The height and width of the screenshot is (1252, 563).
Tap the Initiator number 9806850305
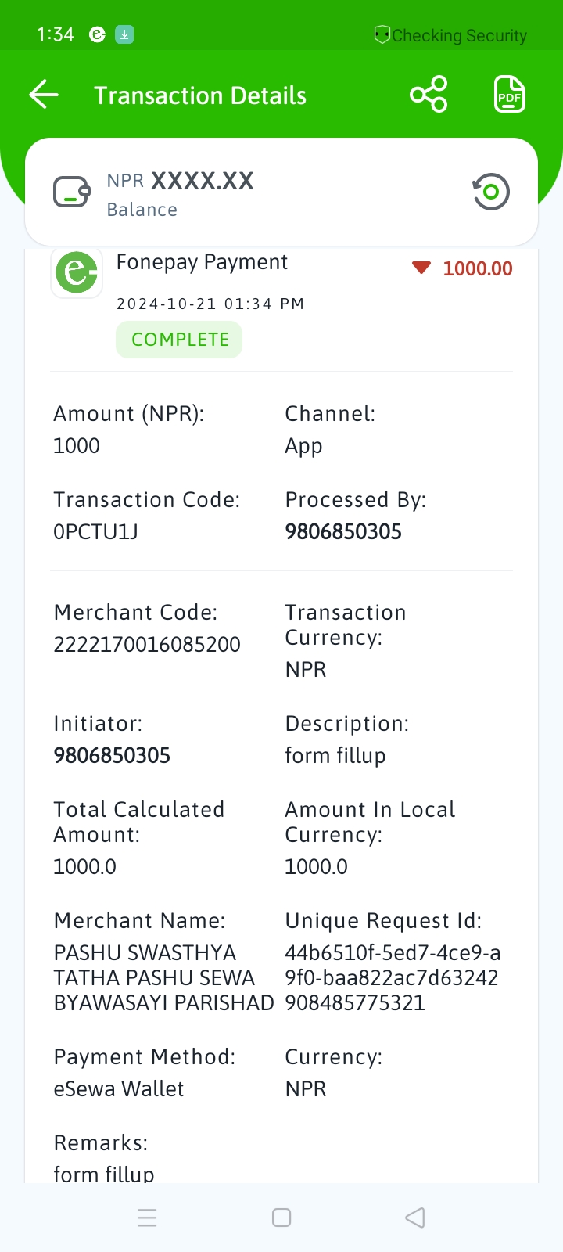112,756
